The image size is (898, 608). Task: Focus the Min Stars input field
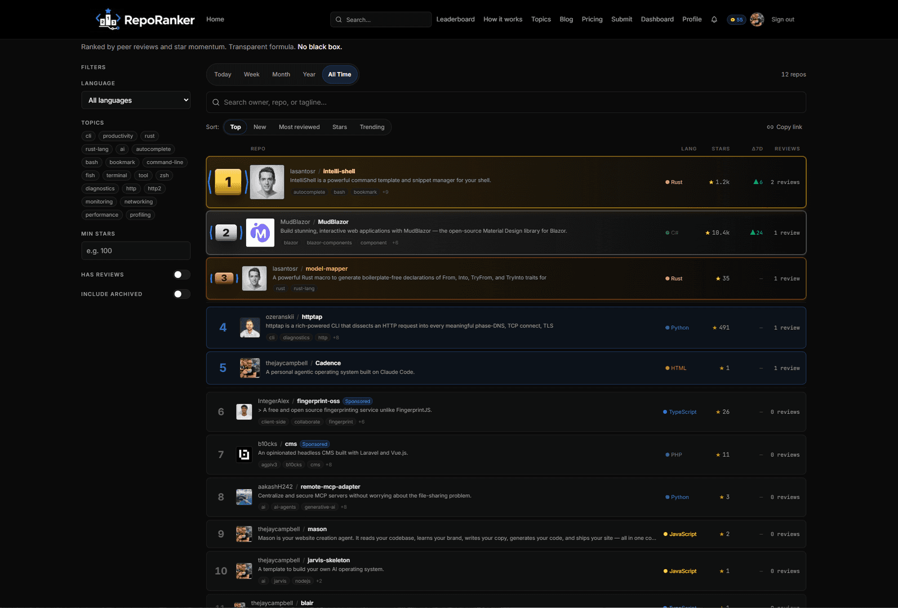[x=136, y=251]
